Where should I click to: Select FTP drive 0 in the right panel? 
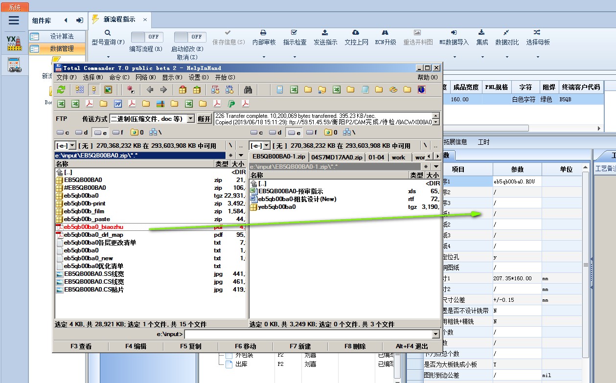pyautogui.click(x=331, y=132)
